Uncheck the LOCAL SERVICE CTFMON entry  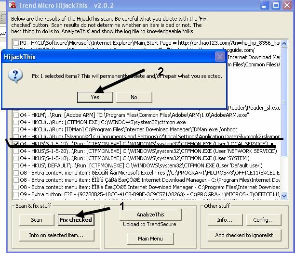coord(16,144)
